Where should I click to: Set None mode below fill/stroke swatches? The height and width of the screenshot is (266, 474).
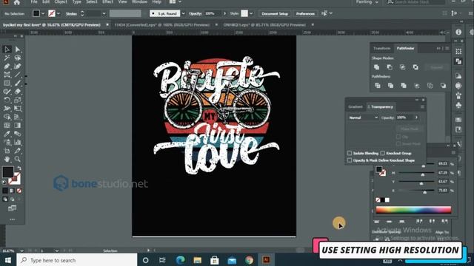pyautogui.click(x=19, y=191)
